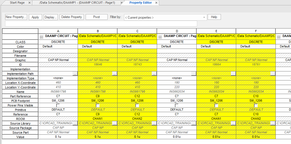291x144 pixels.
Task: Click the Delete Property button
Action: click(x=72, y=17)
